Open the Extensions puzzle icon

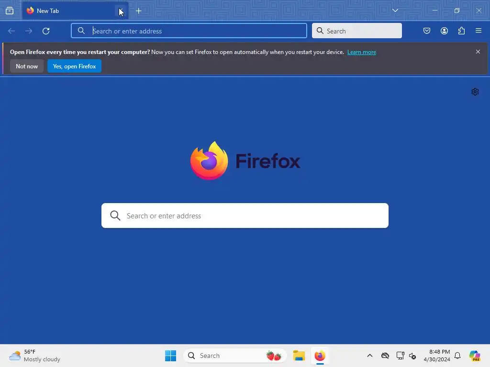pyautogui.click(x=461, y=31)
